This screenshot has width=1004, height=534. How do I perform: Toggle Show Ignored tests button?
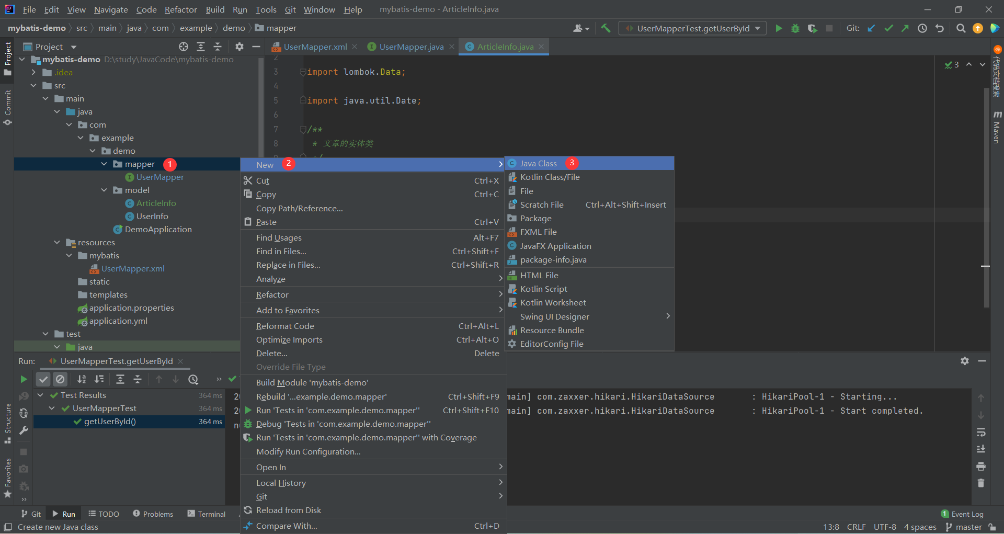tap(61, 379)
